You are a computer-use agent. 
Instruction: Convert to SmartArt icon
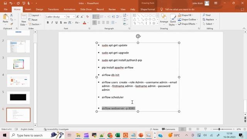pos(125,24)
